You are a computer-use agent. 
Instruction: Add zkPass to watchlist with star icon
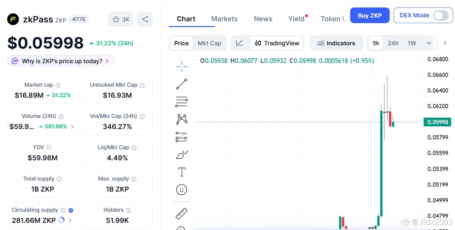pos(121,20)
